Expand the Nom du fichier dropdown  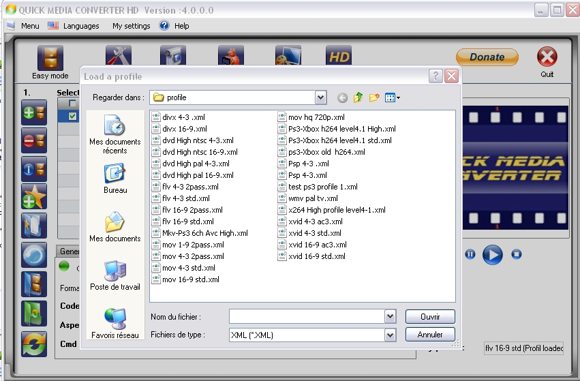(x=390, y=317)
